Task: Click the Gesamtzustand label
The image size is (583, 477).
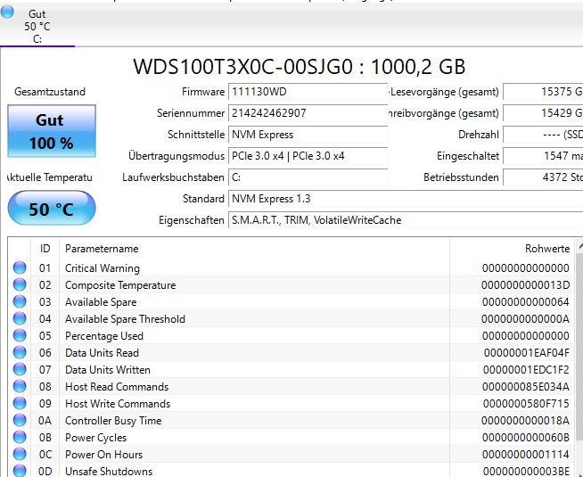Action: tap(50, 92)
